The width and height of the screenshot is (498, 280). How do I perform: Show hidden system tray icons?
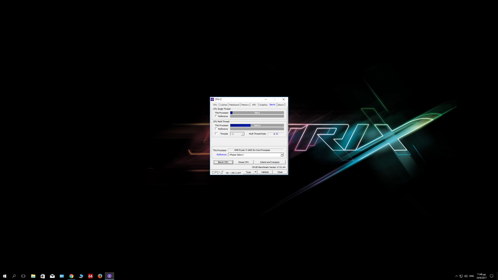(456, 276)
